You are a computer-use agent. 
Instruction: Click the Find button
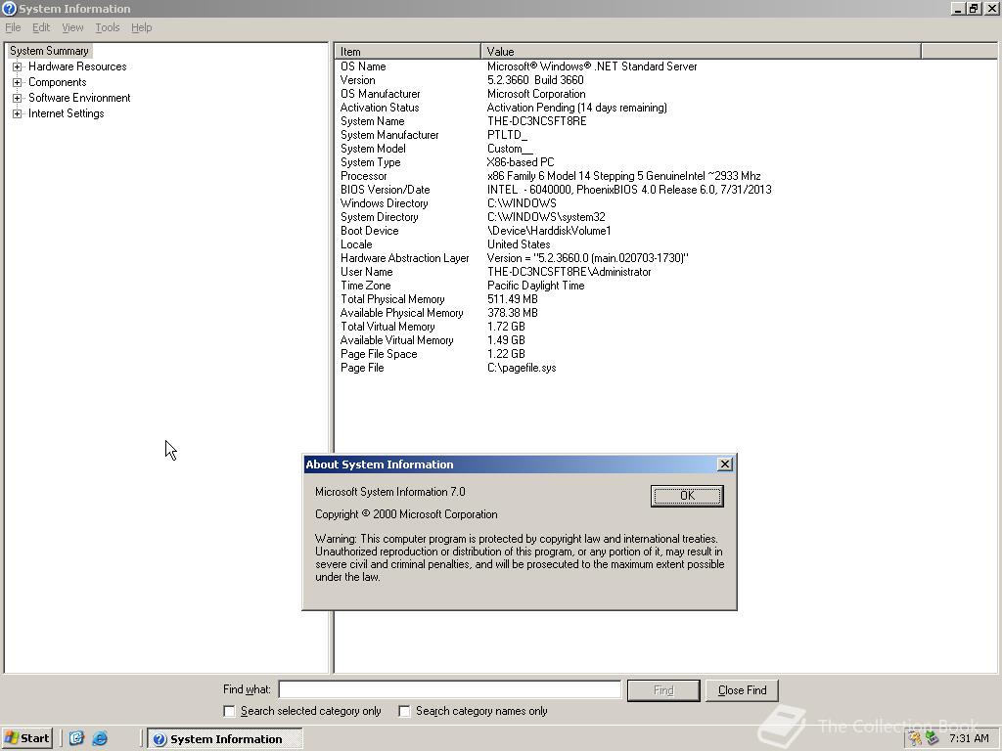pos(663,690)
